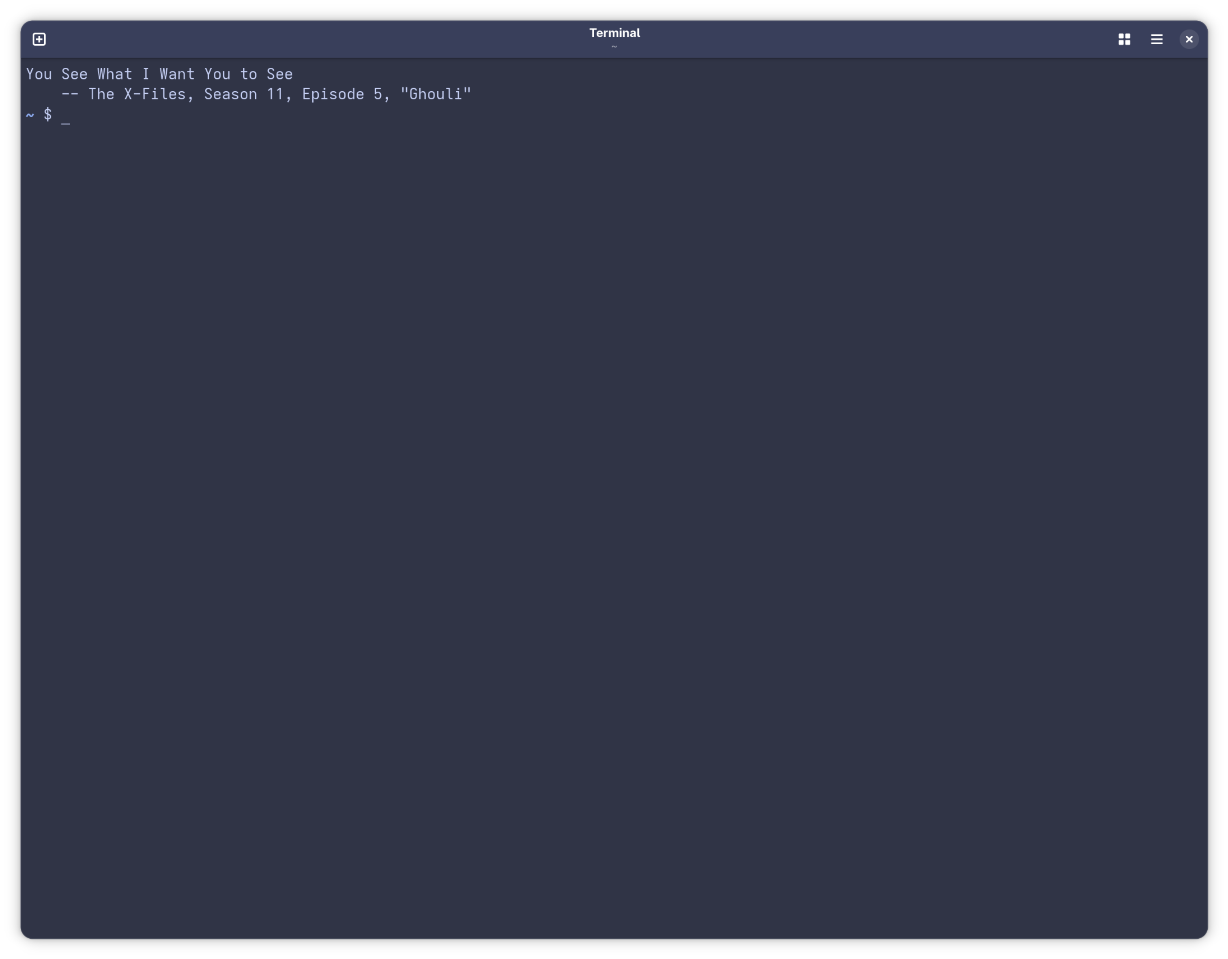This screenshot has width=1228, height=959.
Task: Click the empty header bar beside new tab icon
Action: point(315,39)
